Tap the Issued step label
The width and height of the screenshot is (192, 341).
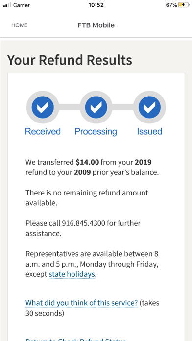[149, 132]
